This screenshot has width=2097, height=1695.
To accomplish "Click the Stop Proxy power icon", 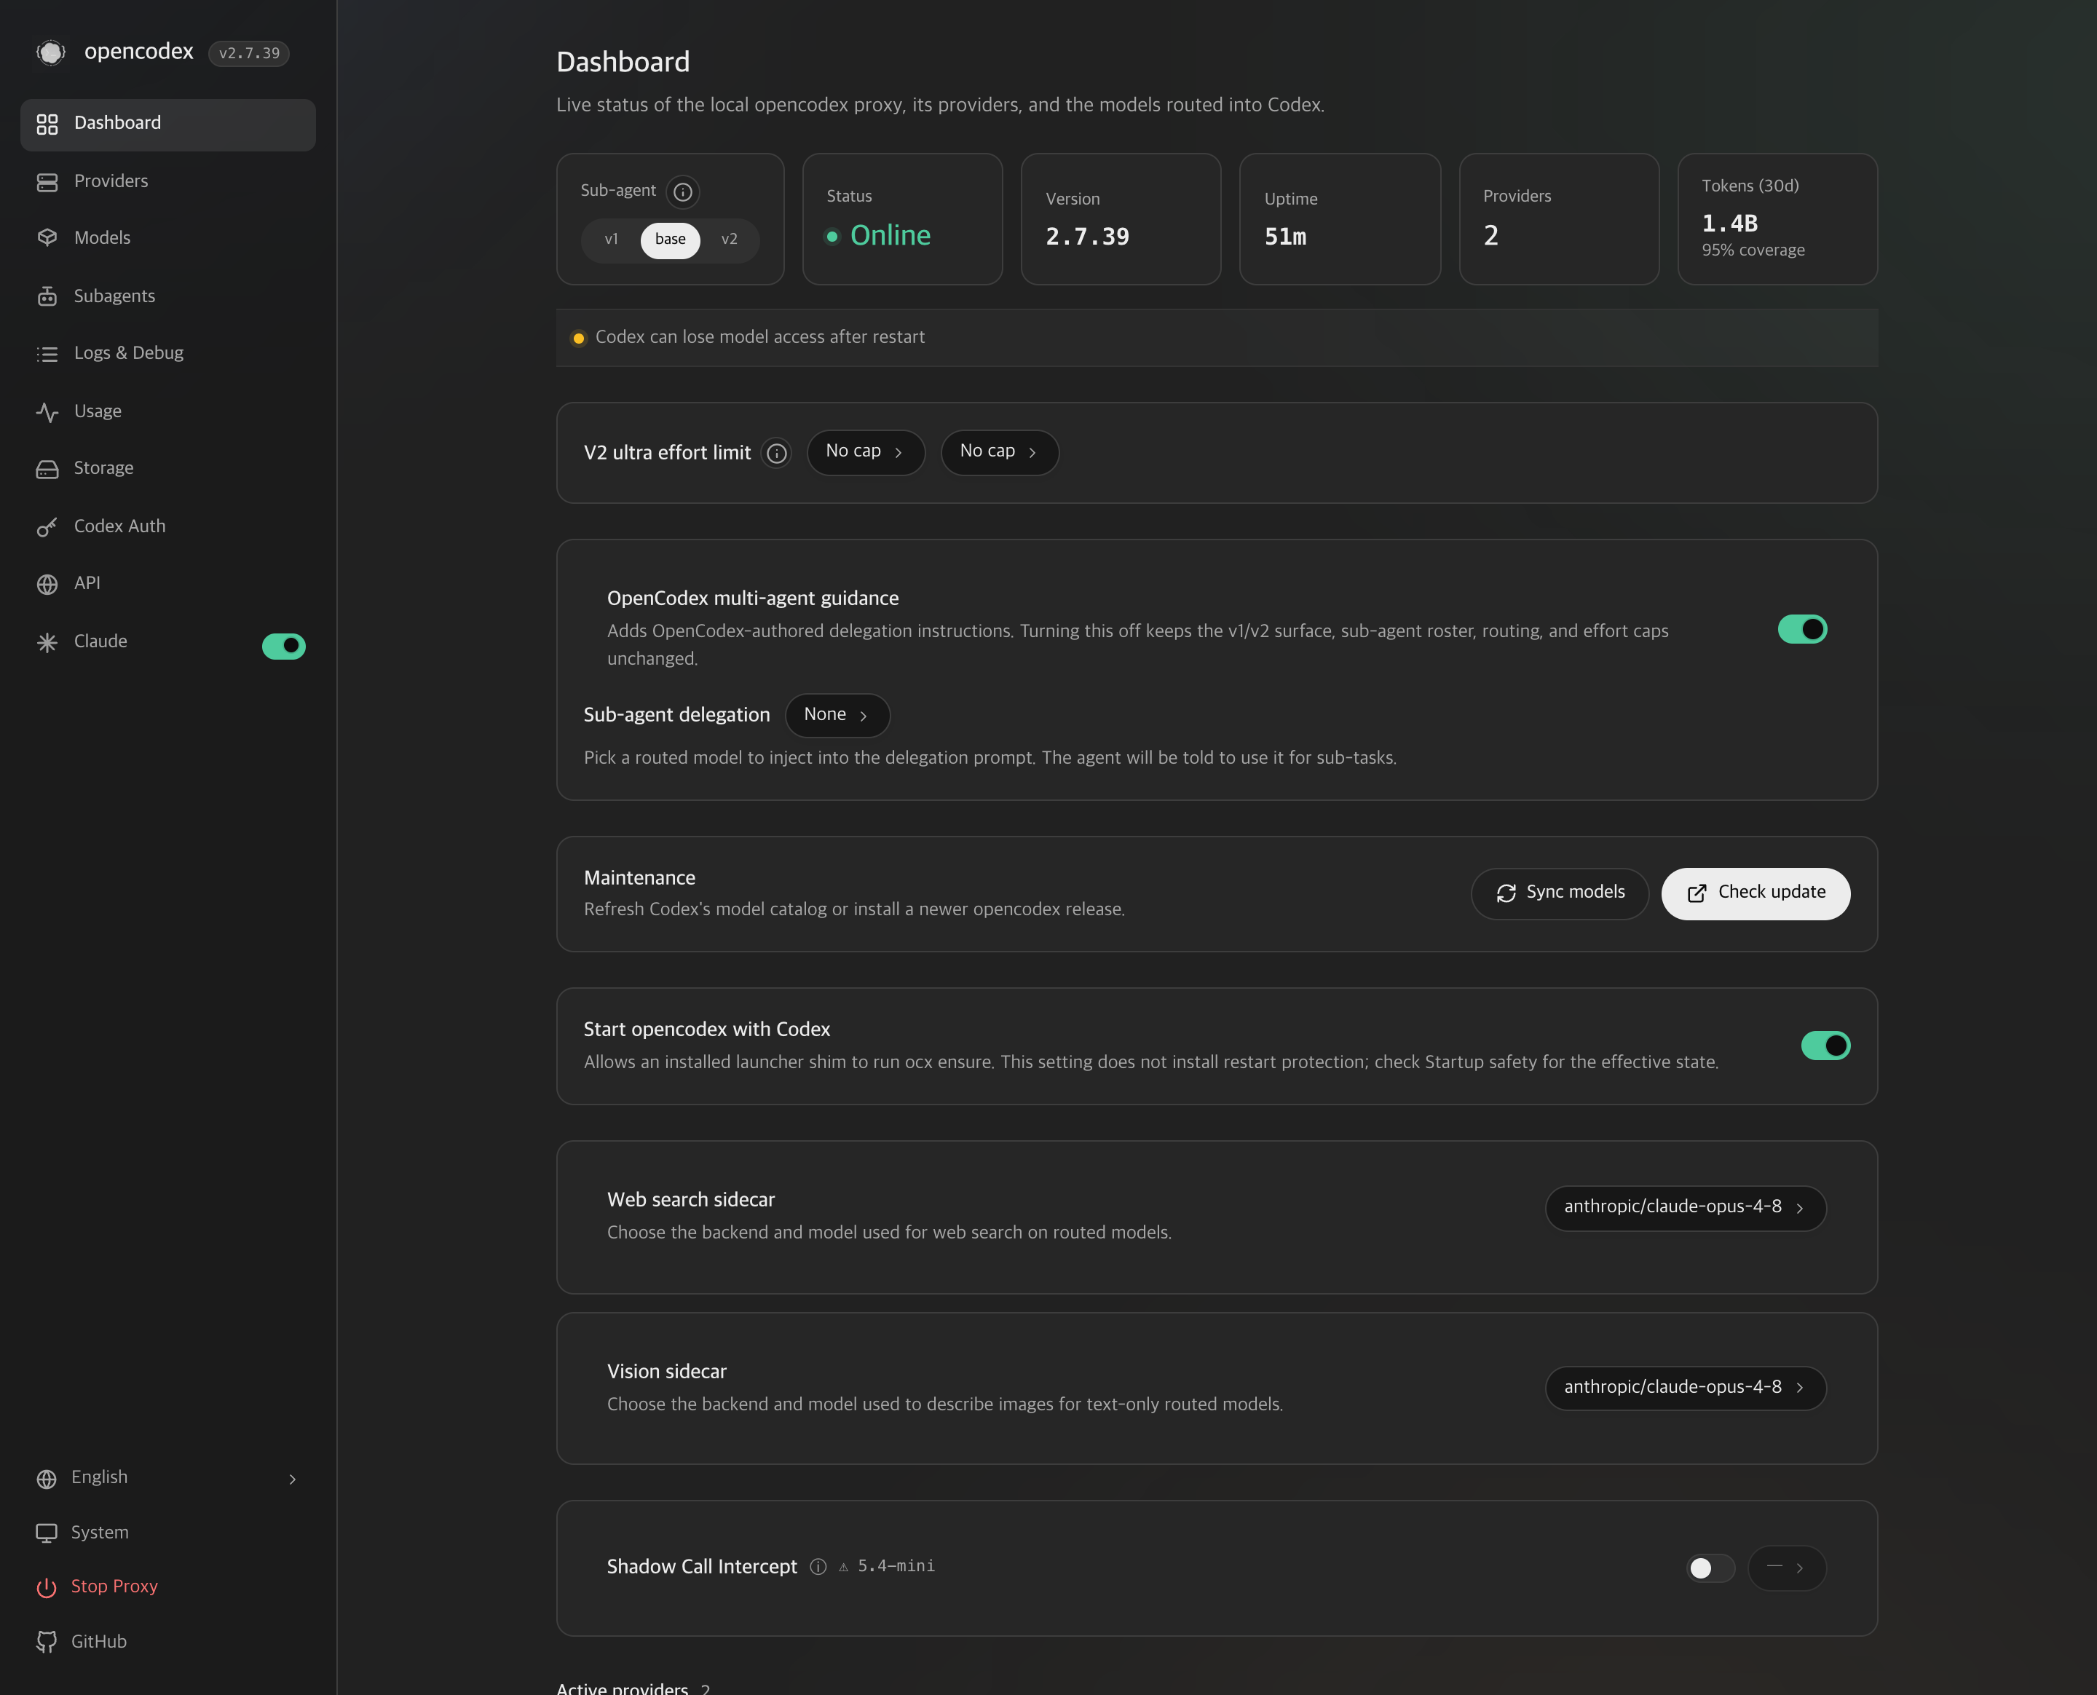I will click(x=46, y=1587).
